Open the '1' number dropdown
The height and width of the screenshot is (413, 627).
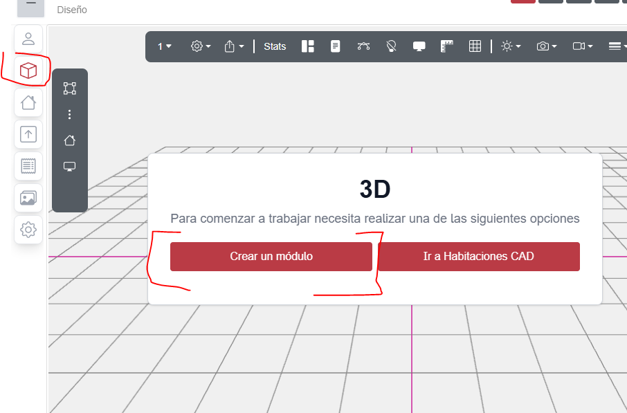(164, 46)
